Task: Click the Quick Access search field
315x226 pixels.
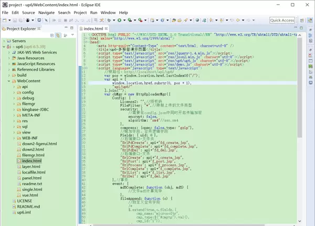Action: pos(282,20)
